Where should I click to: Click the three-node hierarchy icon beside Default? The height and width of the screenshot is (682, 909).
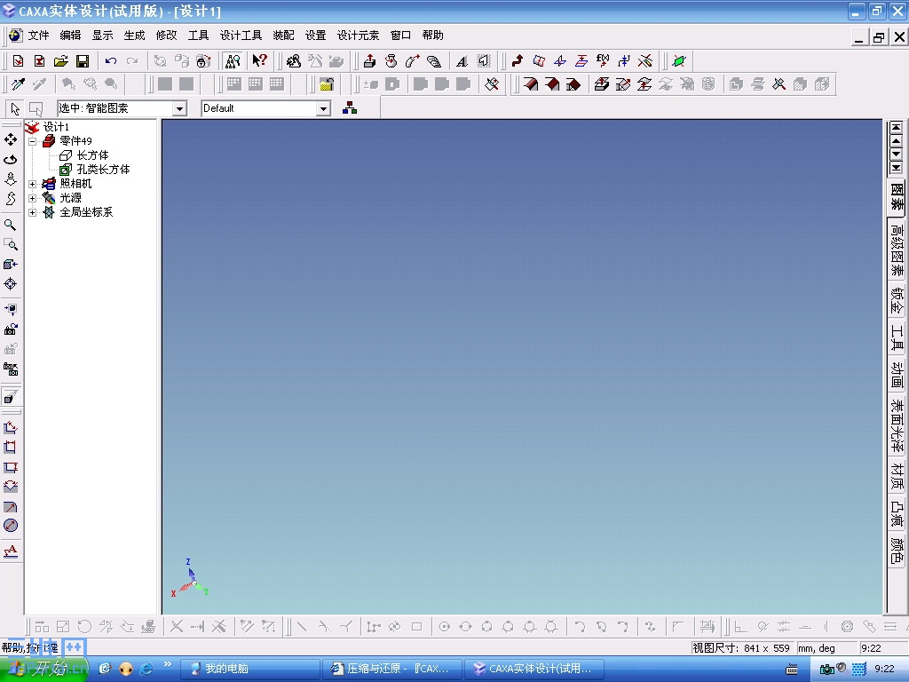pyautogui.click(x=350, y=107)
